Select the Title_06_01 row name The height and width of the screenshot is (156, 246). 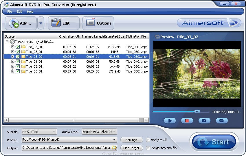tap(34, 71)
